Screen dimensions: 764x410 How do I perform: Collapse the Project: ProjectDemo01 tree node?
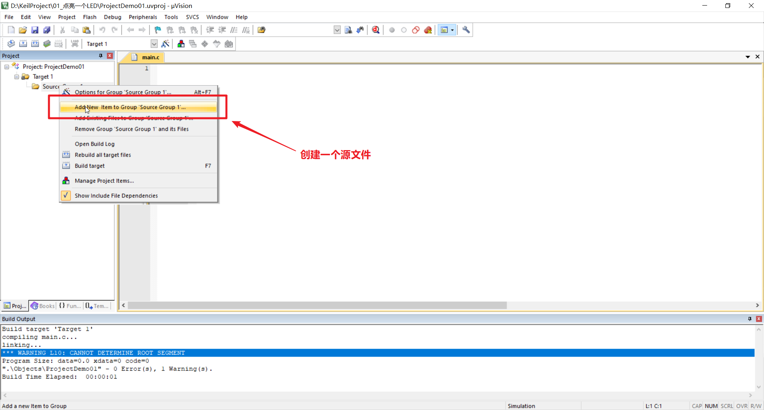[x=7, y=67]
